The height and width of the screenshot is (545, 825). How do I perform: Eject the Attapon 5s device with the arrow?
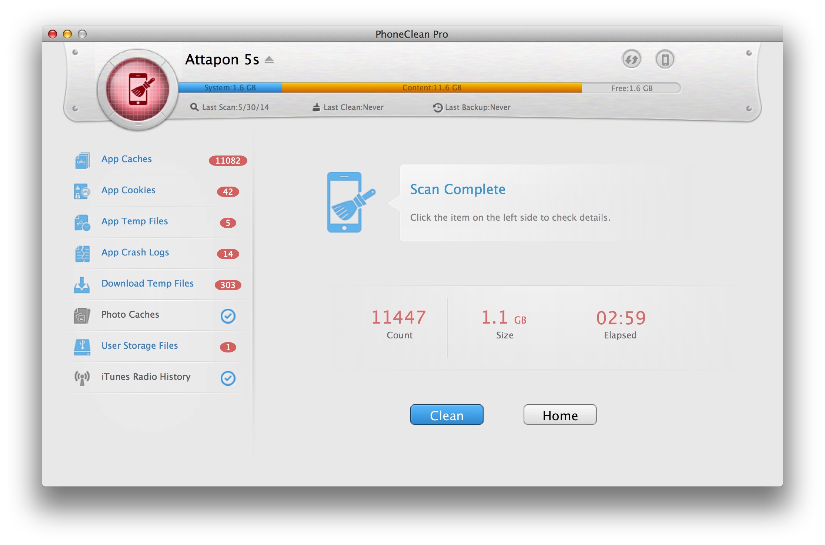coord(269,60)
